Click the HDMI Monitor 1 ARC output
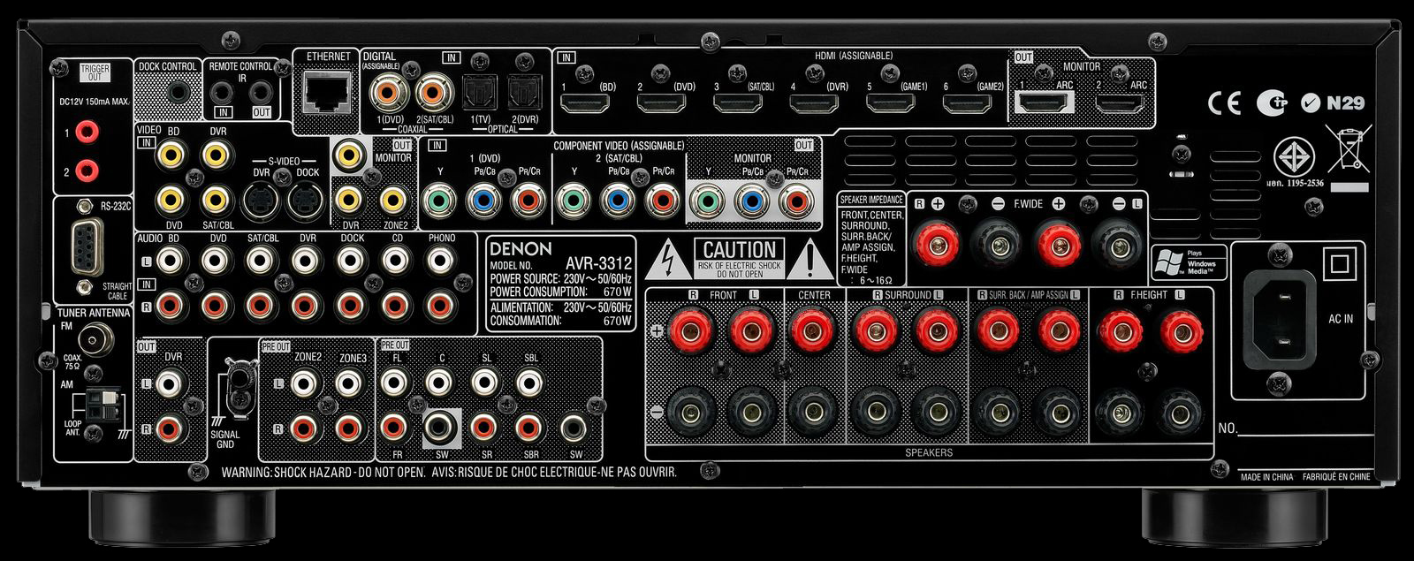Viewport: 1414px width, 561px height. click(x=1043, y=103)
